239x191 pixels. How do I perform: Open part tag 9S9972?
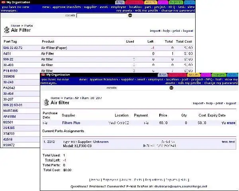pos(9,145)
